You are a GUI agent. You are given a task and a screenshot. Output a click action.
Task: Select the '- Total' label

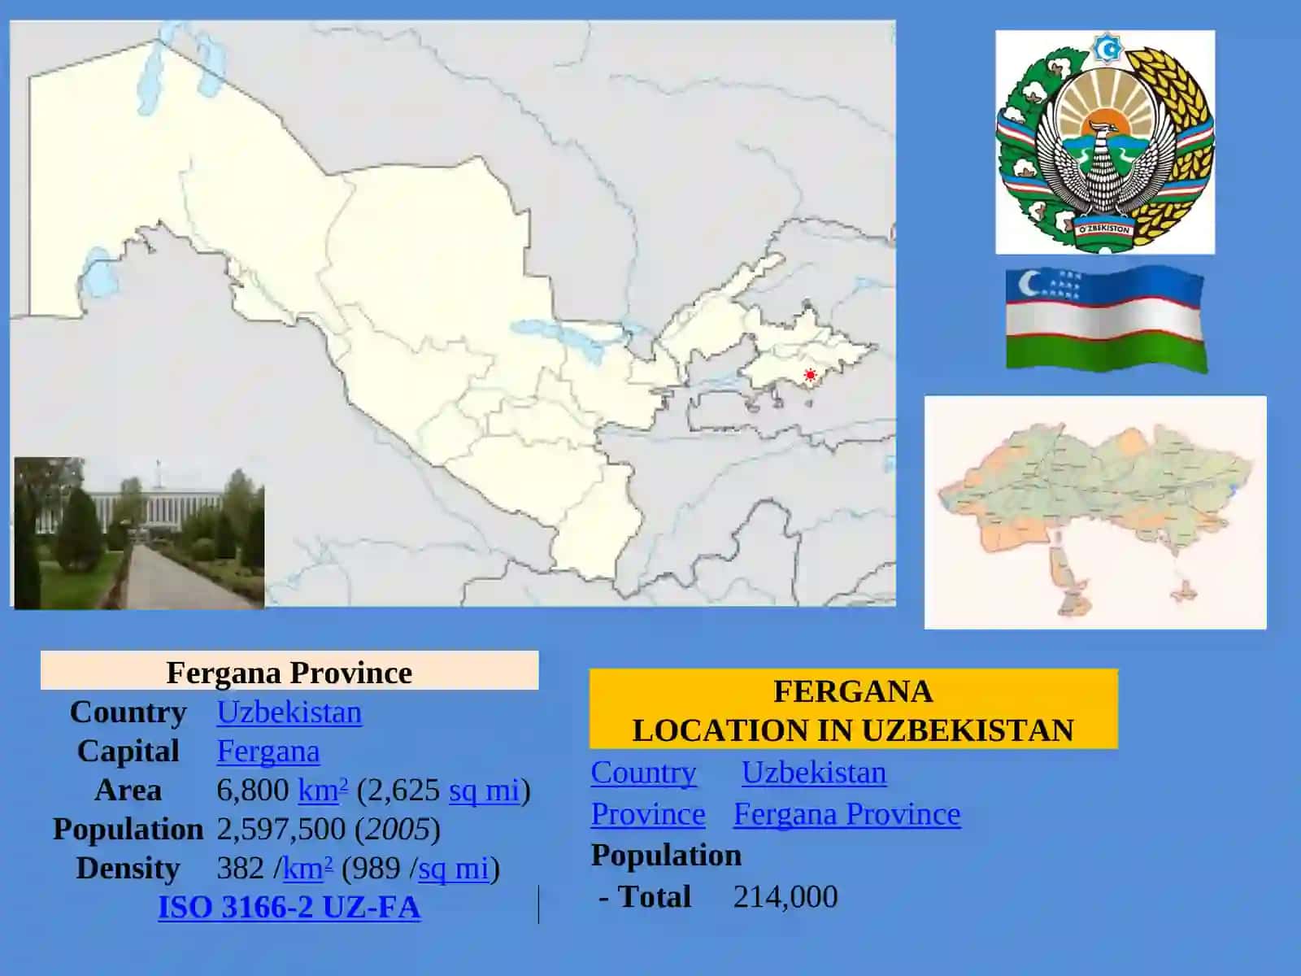[x=645, y=897]
